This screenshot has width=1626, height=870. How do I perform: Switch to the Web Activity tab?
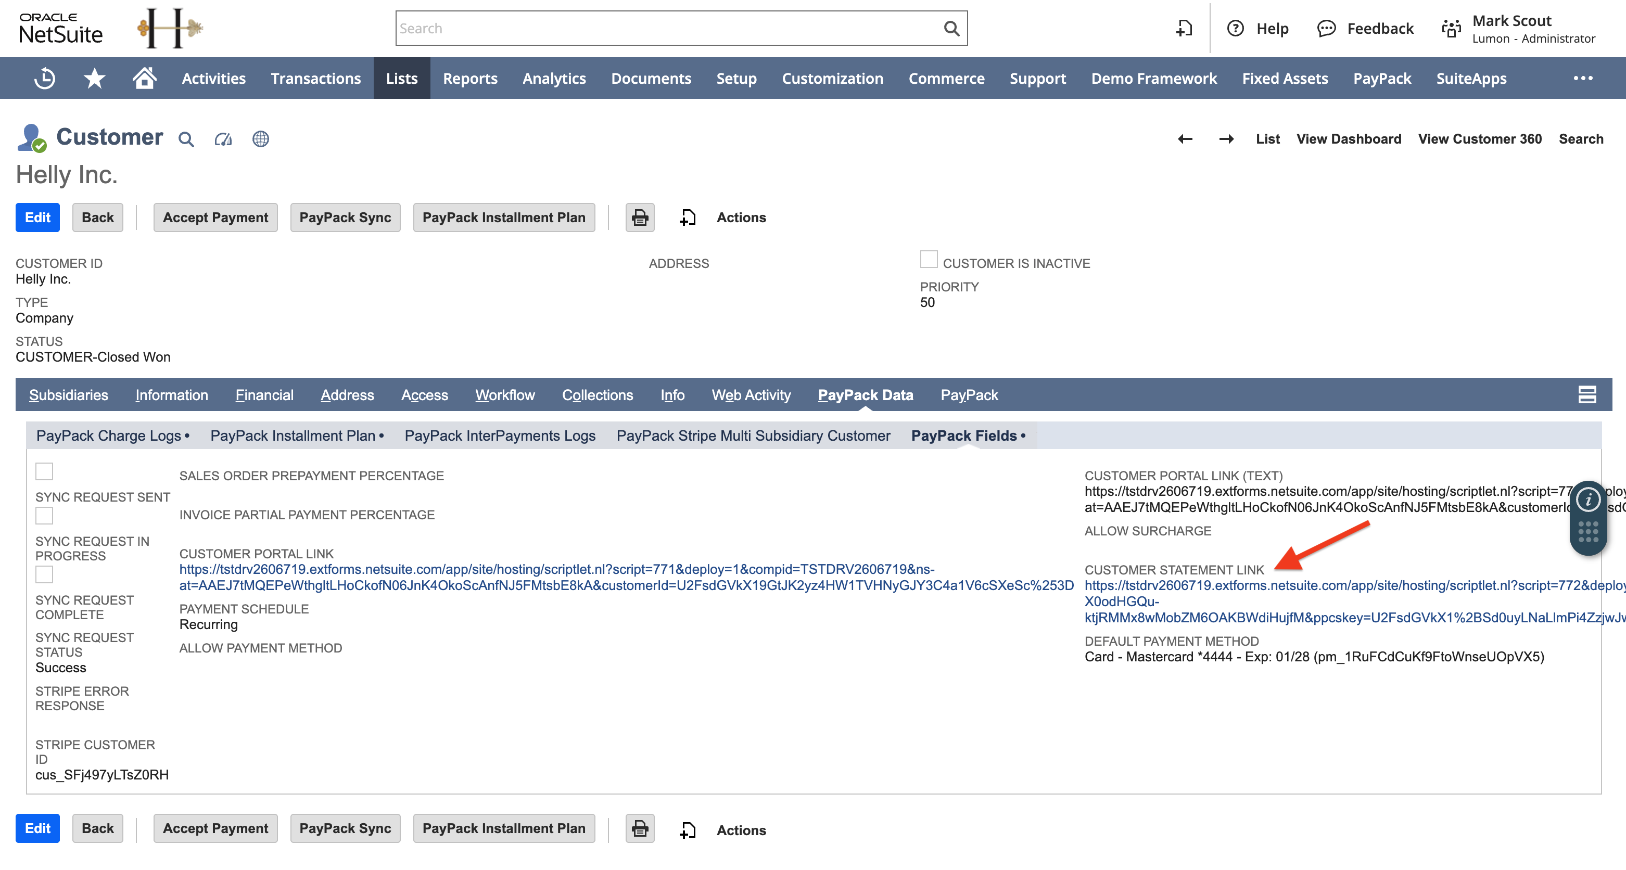point(751,395)
